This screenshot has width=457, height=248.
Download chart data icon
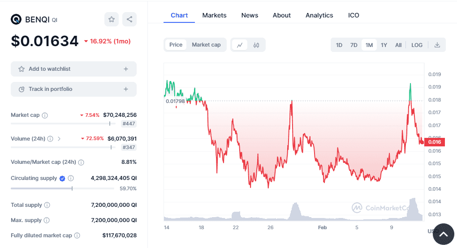pyautogui.click(x=437, y=45)
